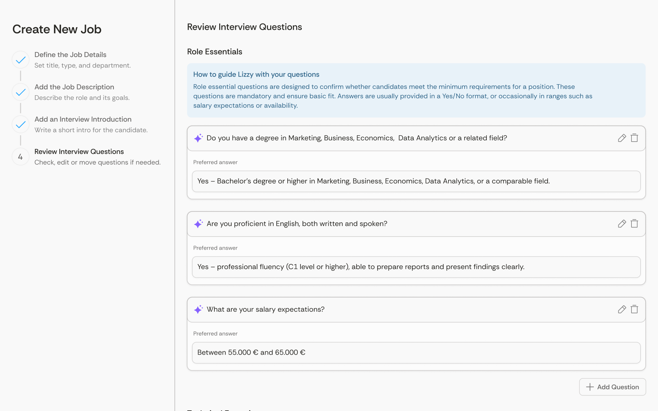Delete the English proficiency question
Screen dimensions: 658x411
point(634,224)
